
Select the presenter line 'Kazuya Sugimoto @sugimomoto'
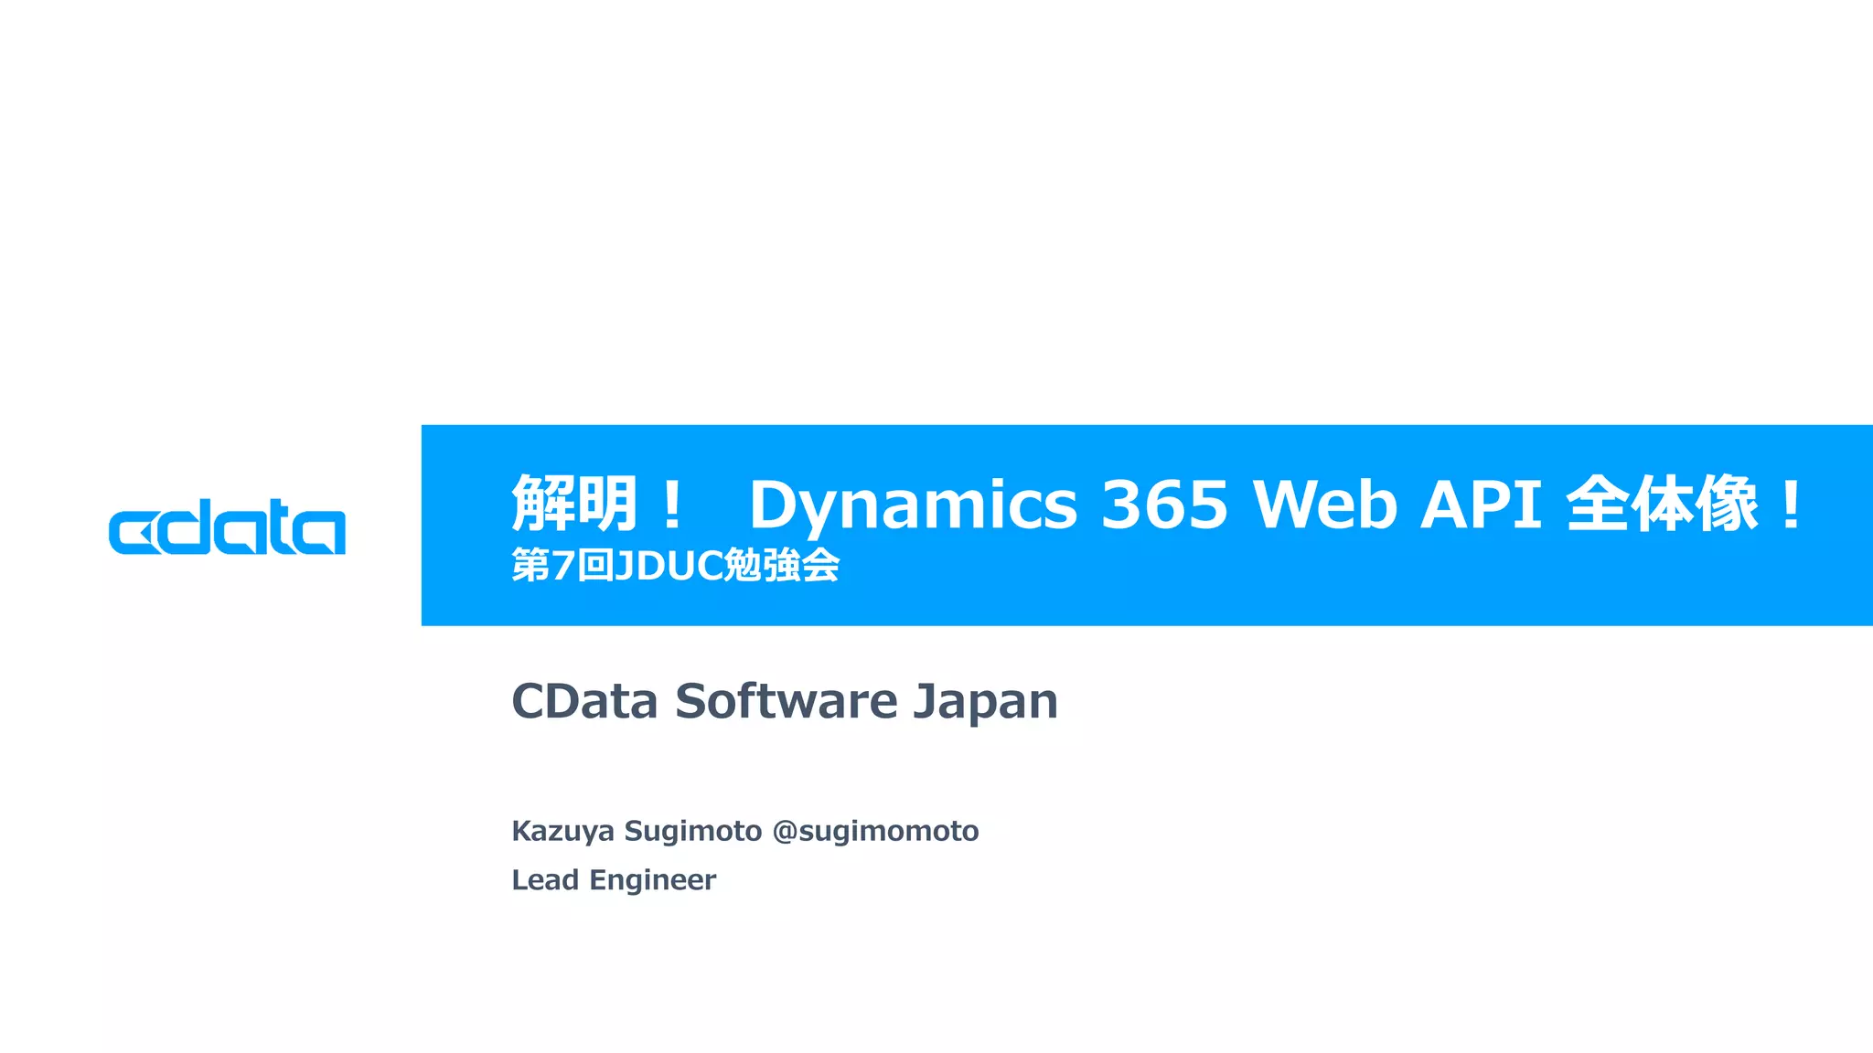(745, 831)
